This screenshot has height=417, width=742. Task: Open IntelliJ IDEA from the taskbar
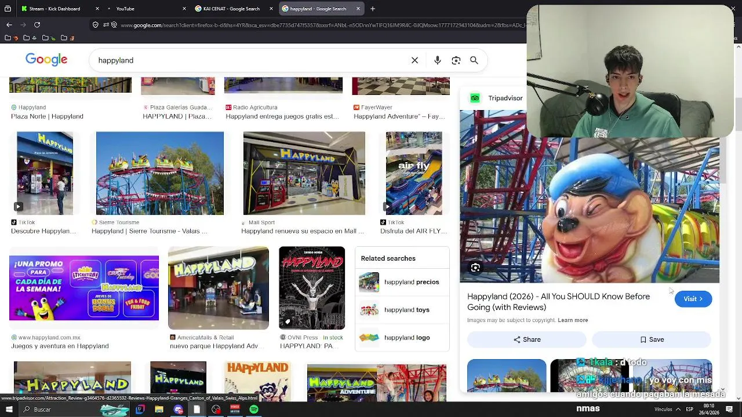point(140,409)
